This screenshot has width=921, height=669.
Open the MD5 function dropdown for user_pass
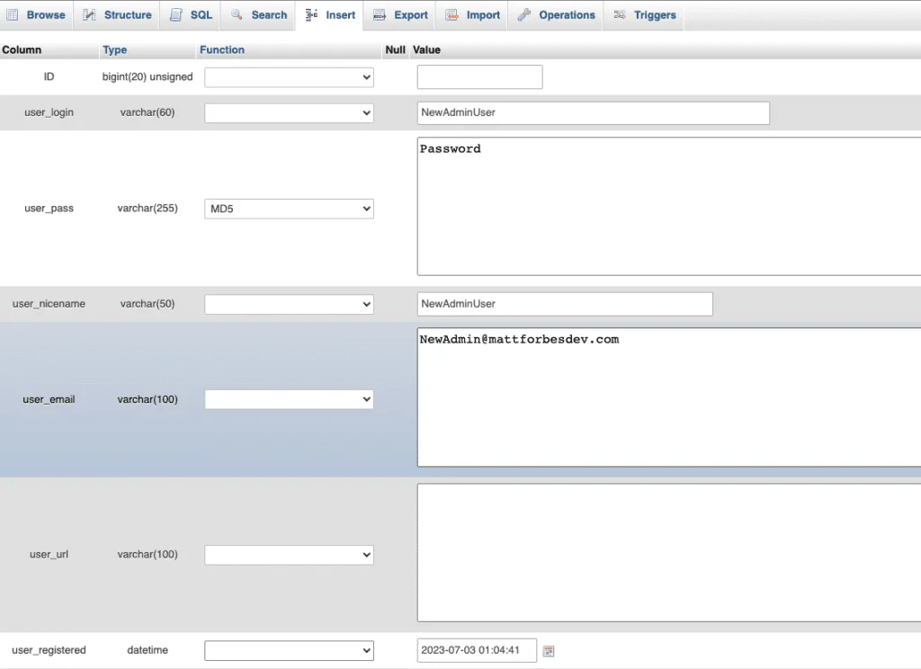[288, 208]
